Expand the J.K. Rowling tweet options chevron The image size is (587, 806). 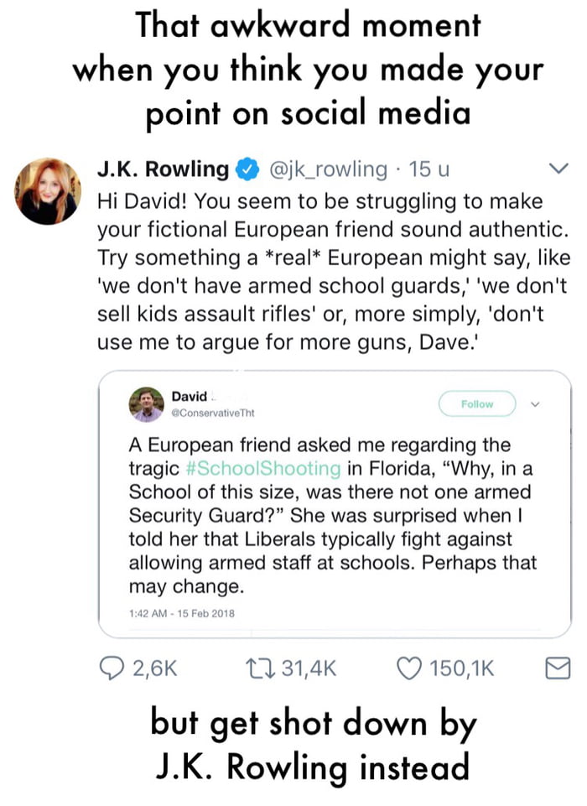click(556, 169)
